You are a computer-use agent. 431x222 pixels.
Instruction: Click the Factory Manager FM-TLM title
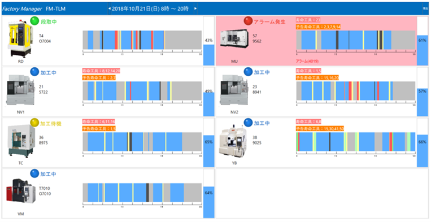point(34,9)
